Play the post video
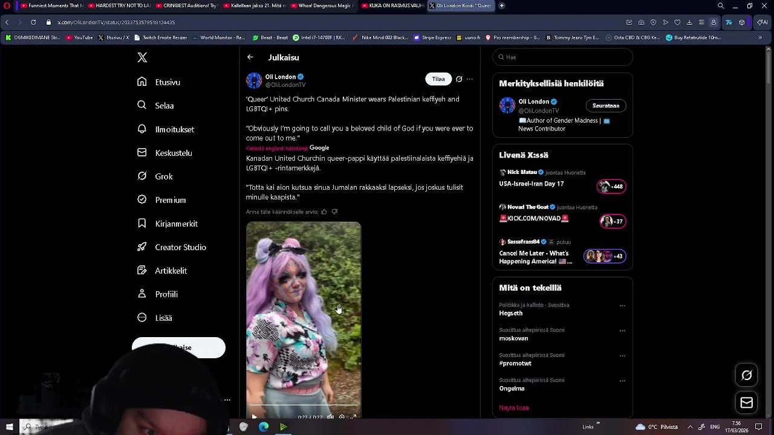774x435 pixels. tap(254, 416)
